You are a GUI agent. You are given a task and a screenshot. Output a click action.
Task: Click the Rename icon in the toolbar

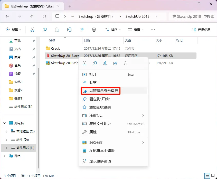(69, 30)
